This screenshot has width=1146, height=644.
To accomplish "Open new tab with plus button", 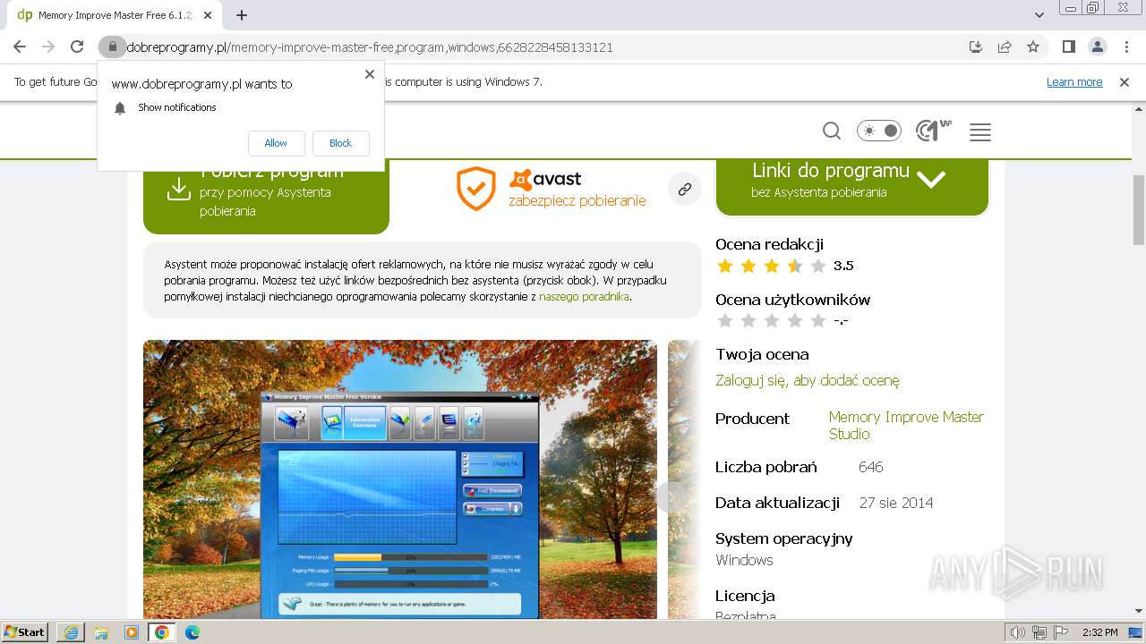I will 242,15.
